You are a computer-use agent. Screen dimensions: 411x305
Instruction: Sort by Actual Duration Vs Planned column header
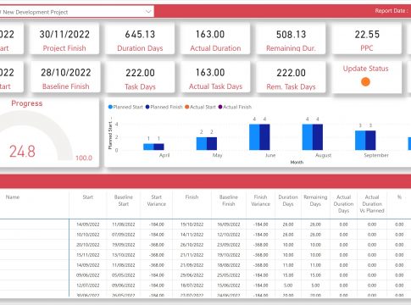(x=372, y=204)
